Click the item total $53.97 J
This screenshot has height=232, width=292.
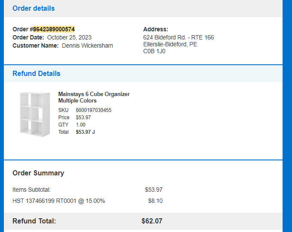(x=85, y=132)
